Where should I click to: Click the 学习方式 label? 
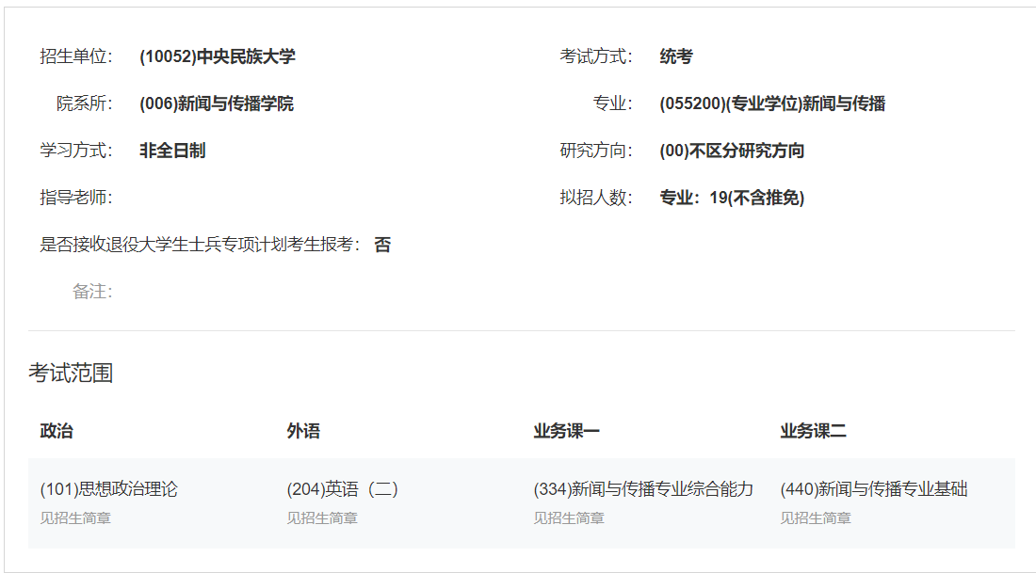coord(76,151)
